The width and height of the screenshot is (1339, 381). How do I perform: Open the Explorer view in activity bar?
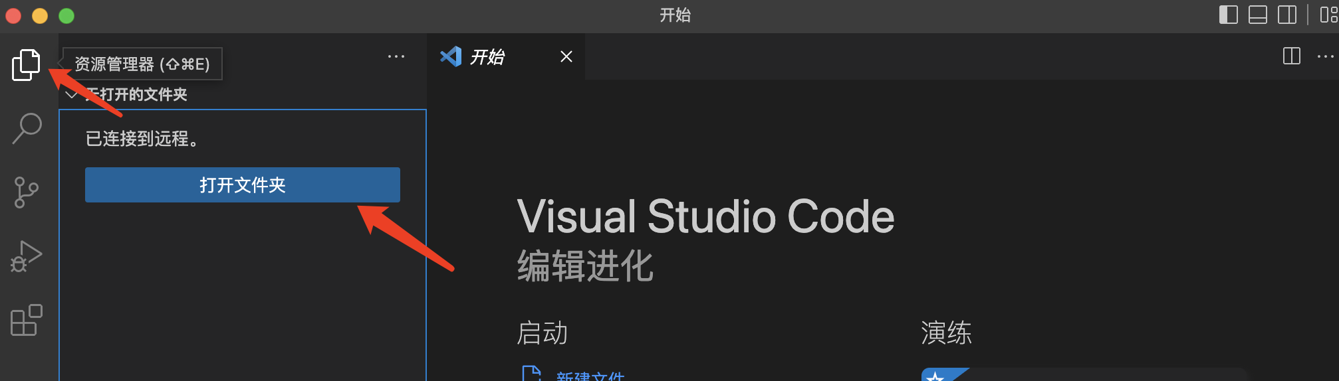[x=27, y=64]
